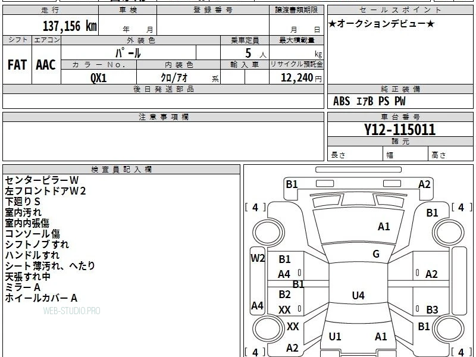This screenshot has height=357, width=476.
Task: Select inspector note 室内内張傷
Action: click(x=27, y=223)
